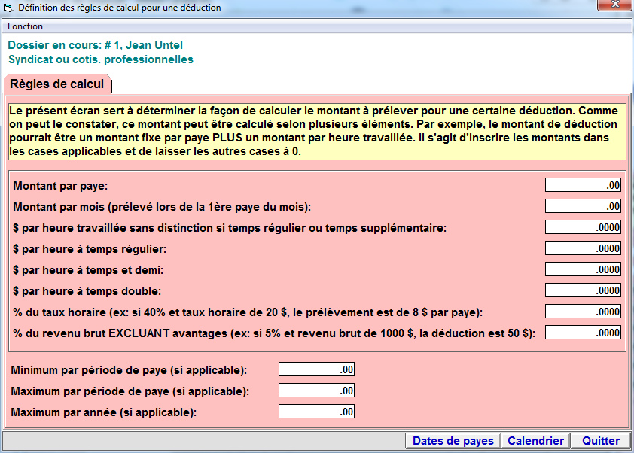Click the Minimum par période de paye field
This screenshot has width=634, height=453.
(316, 369)
